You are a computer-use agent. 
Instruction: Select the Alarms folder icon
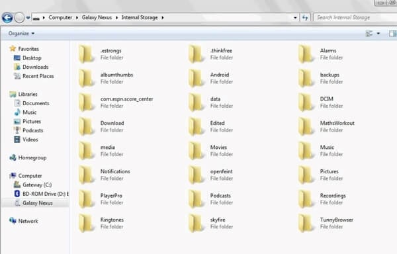pyautogui.click(x=306, y=54)
